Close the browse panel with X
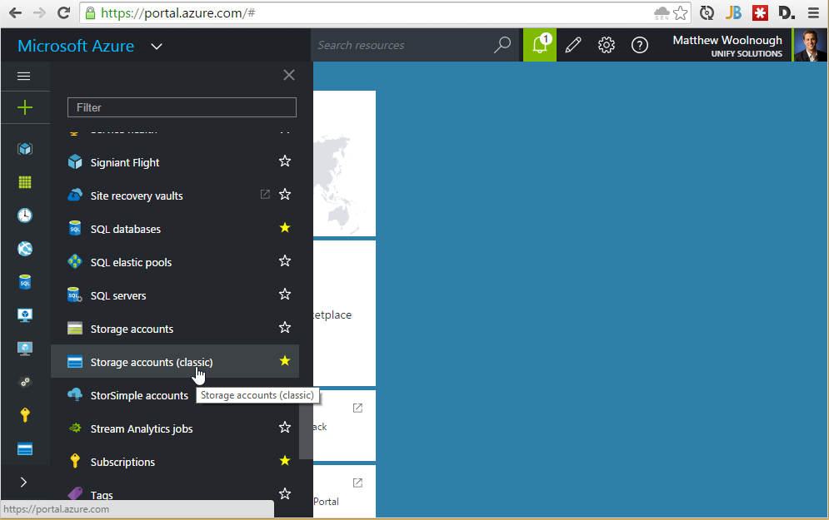Screen dimensions: 829x520 tap(288, 75)
